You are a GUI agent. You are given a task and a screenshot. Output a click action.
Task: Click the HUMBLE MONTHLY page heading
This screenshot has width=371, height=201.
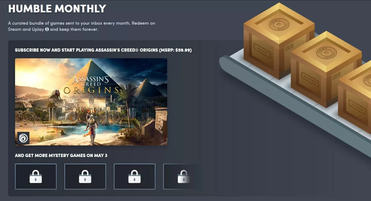(x=57, y=9)
